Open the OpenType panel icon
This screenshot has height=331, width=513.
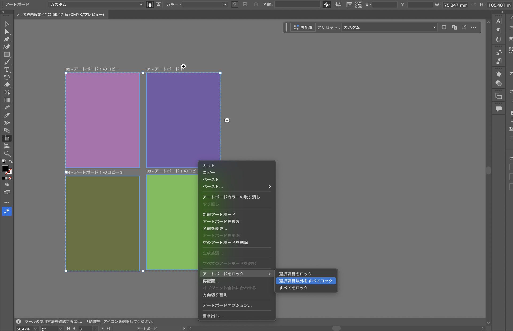(x=499, y=39)
